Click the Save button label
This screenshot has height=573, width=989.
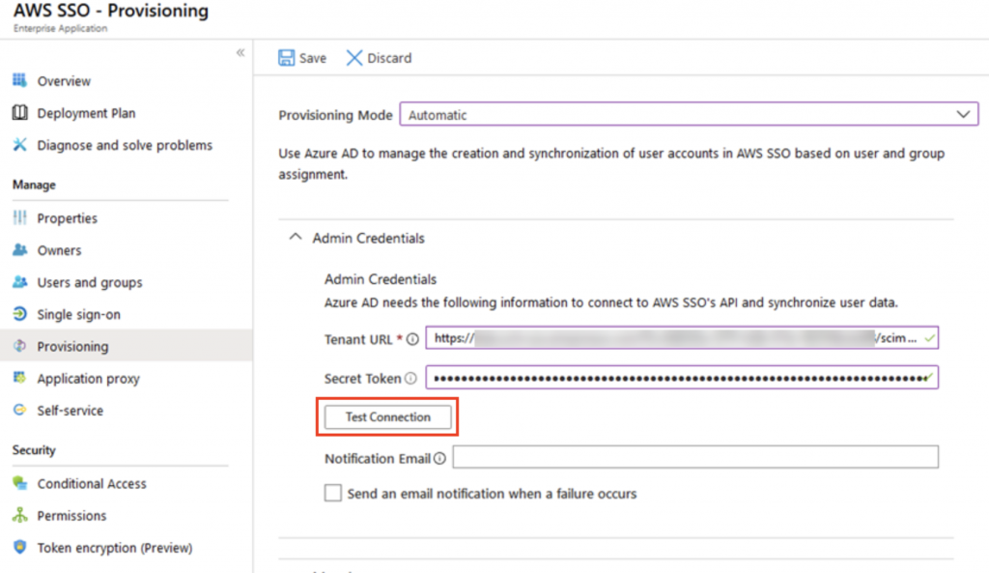pos(312,58)
